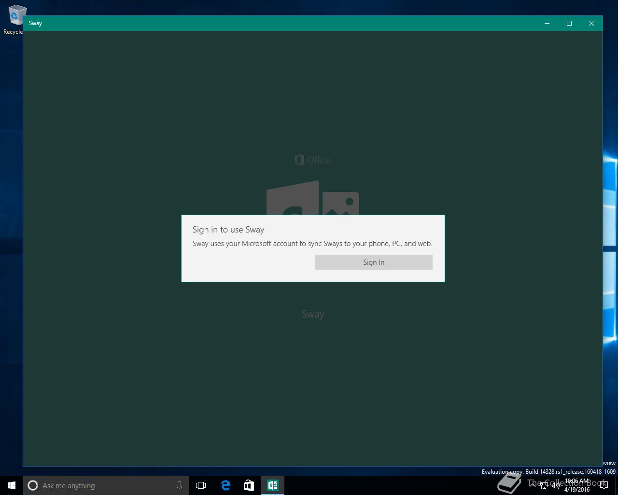Click the 'Sign in to use Sway' heading
The height and width of the screenshot is (495, 618).
click(x=228, y=230)
